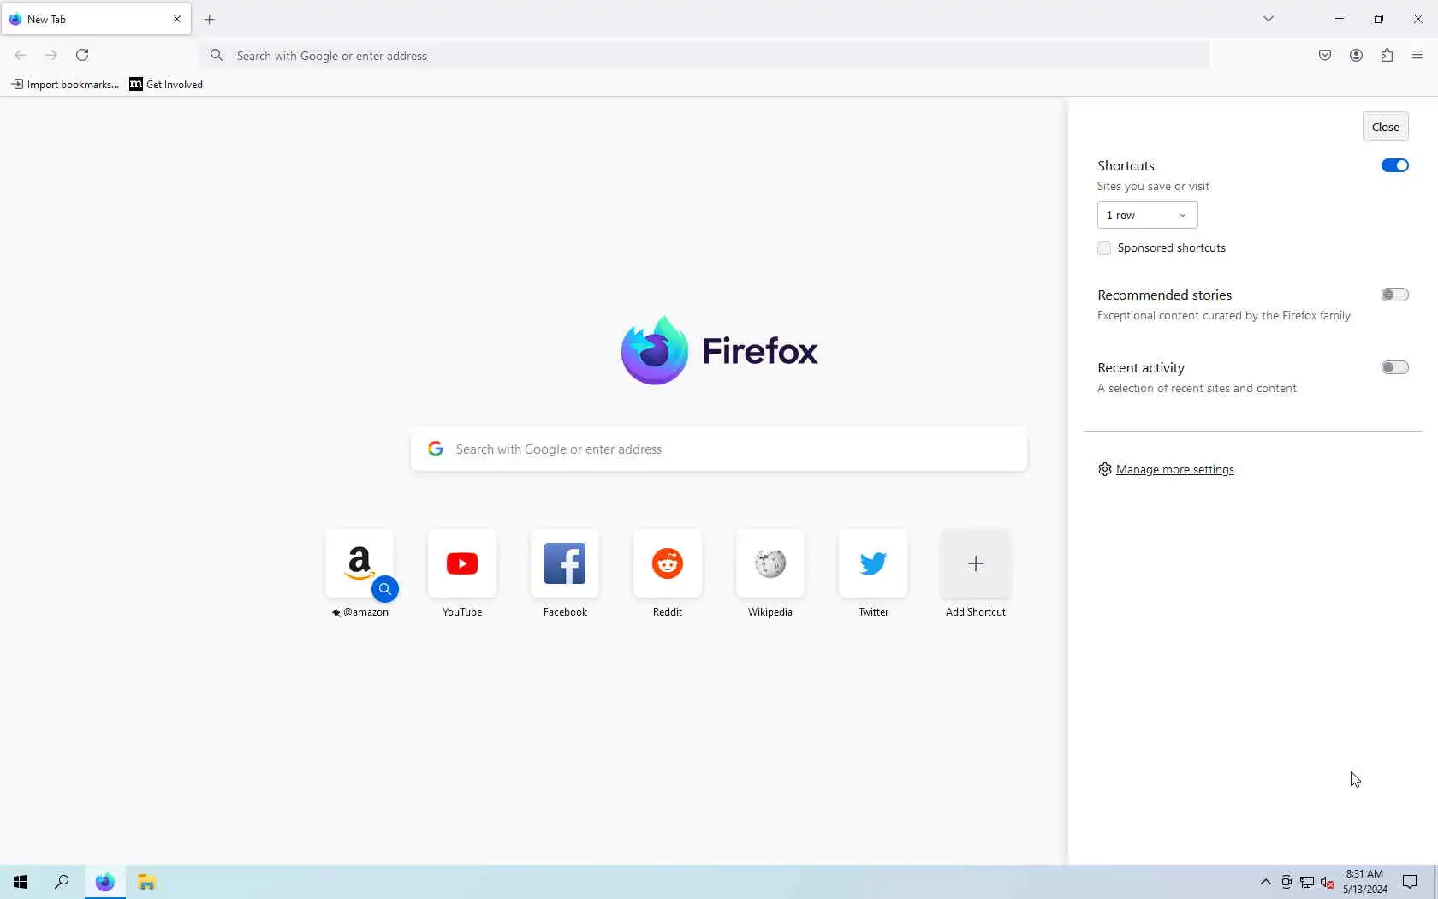Open the Amazon shortcut tile
The width and height of the screenshot is (1438, 899).
click(359, 563)
